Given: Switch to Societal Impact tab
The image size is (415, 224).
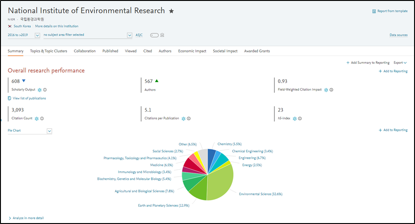Looking at the screenshot, I should coord(225,51).
